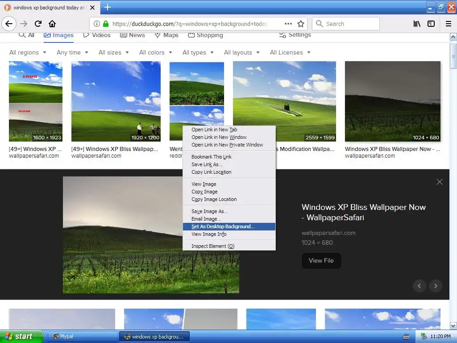Open a new tab with plus button
The width and height of the screenshot is (457, 343).
[x=108, y=7]
